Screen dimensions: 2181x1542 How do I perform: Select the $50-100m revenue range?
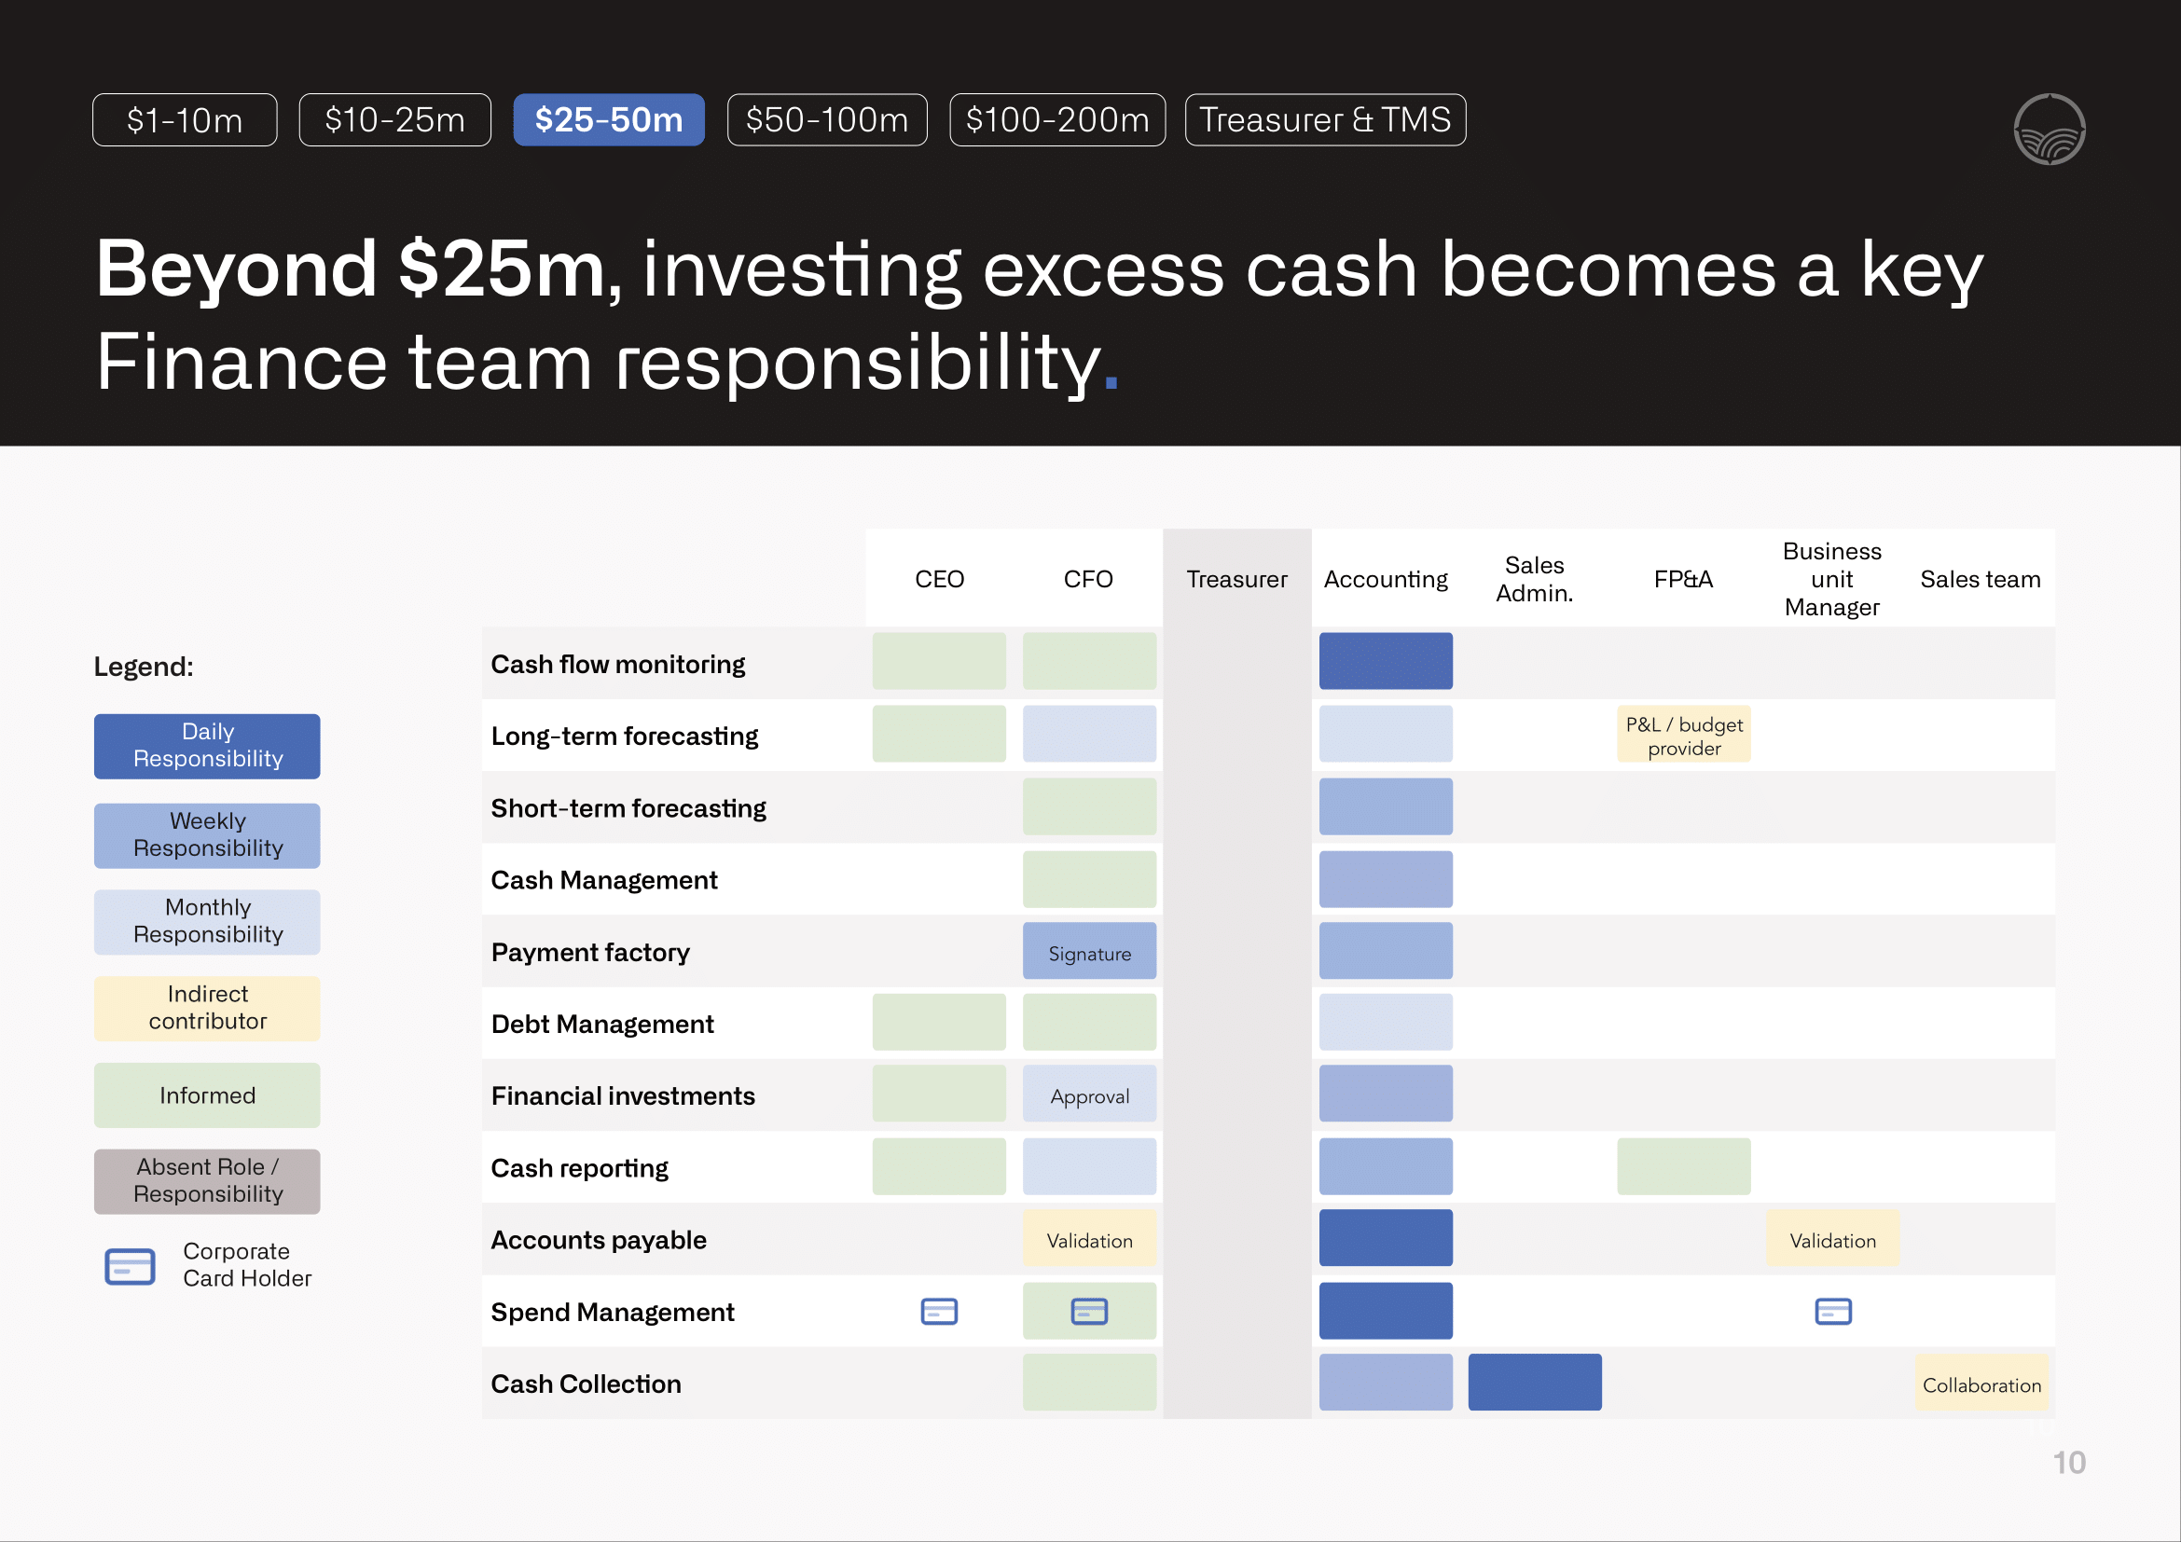click(x=826, y=119)
